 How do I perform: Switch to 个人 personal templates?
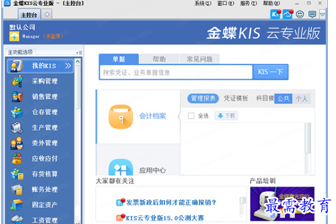(302, 99)
